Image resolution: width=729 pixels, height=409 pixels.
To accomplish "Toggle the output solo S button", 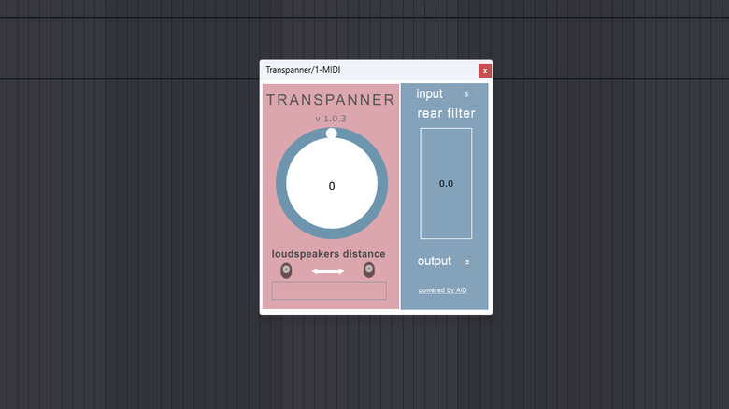I will pyautogui.click(x=467, y=261).
